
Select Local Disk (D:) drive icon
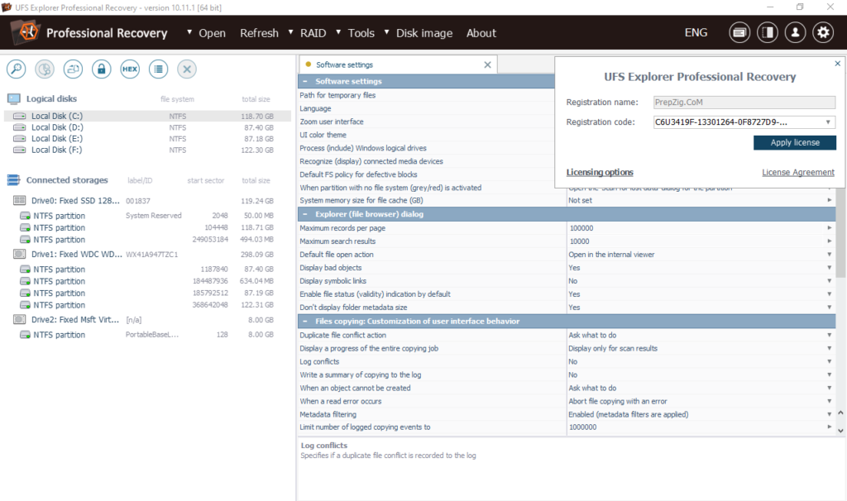pos(20,127)
